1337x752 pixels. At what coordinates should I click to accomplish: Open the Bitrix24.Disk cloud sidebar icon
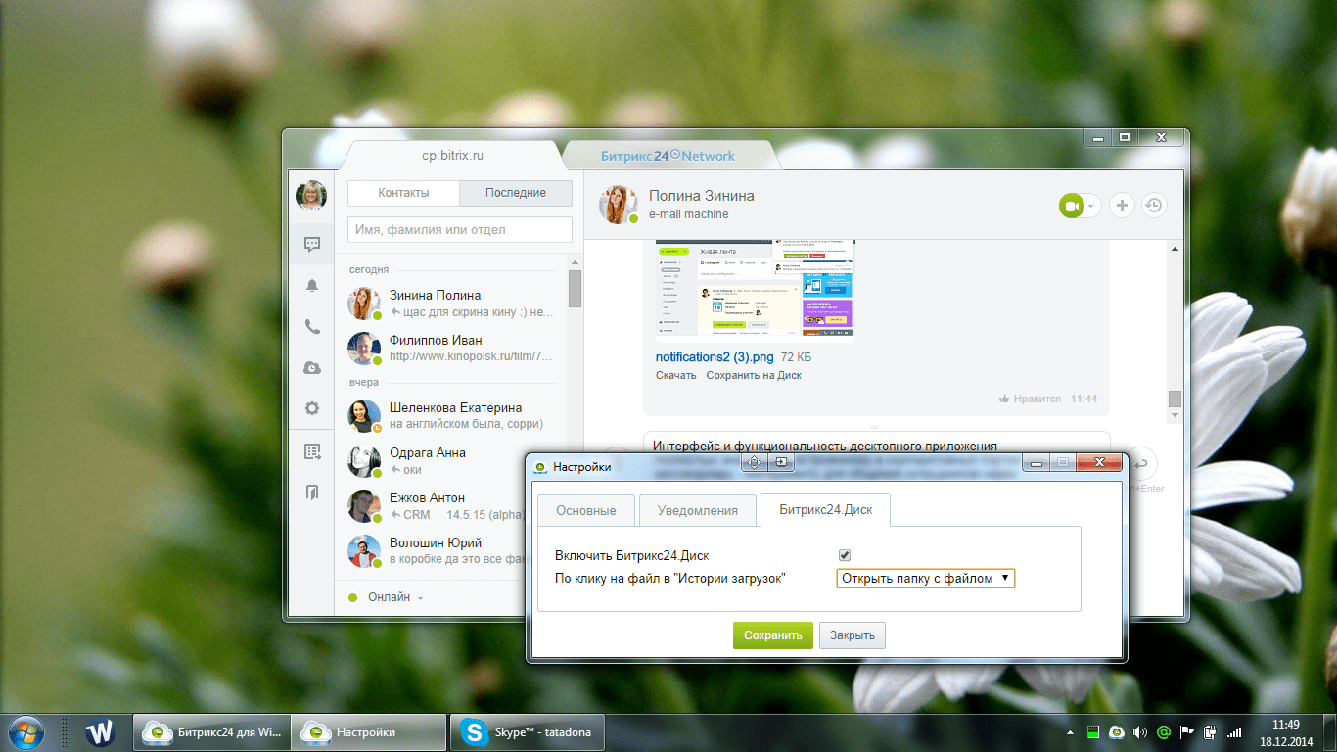[x=312, y=368]
